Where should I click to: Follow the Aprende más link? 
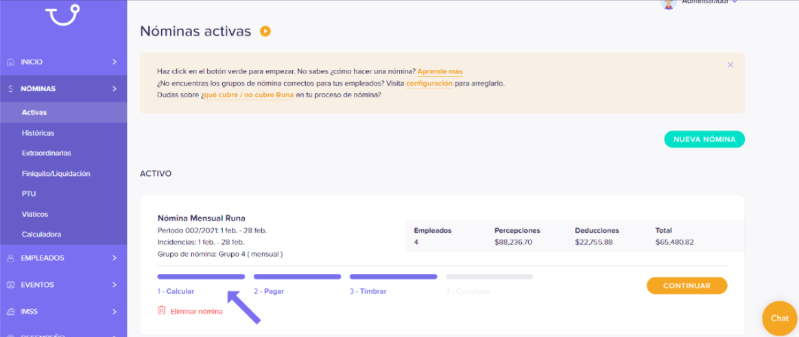[x=440, y=71]
